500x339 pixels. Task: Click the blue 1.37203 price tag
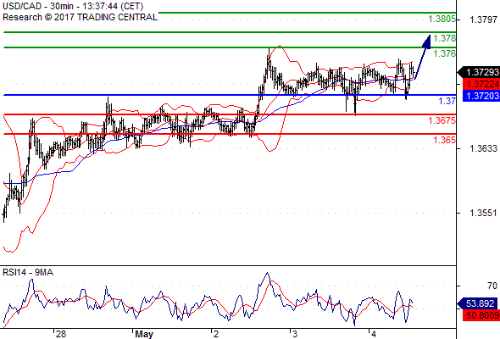click(481, 96)
